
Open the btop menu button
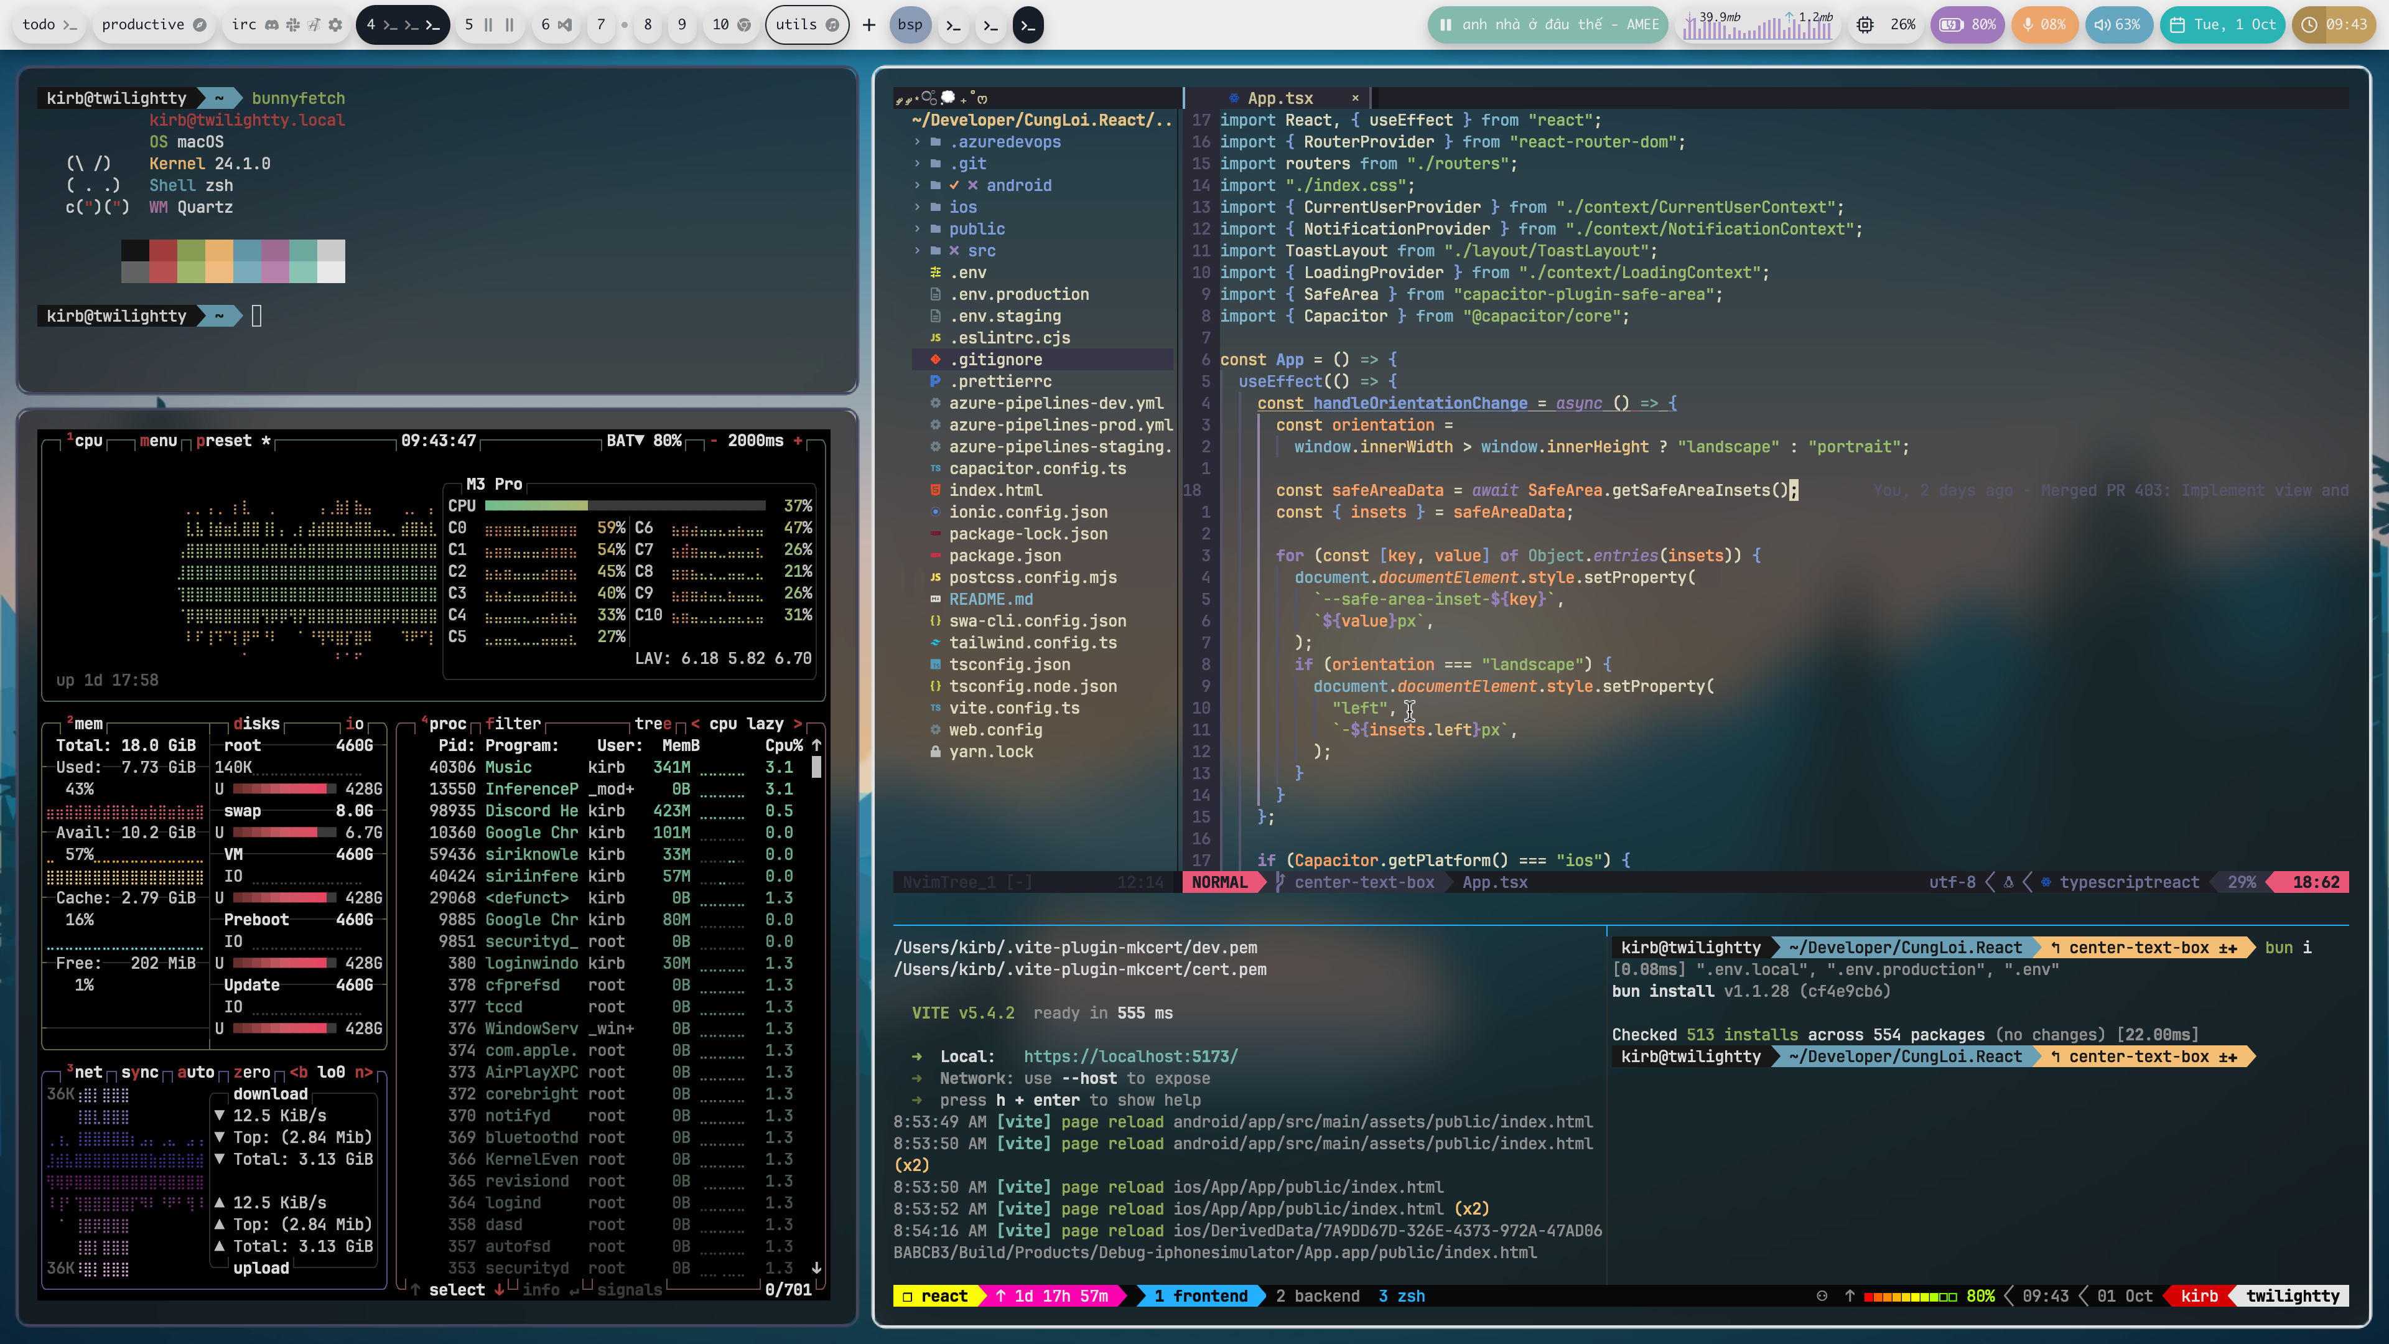pos(159,442)
